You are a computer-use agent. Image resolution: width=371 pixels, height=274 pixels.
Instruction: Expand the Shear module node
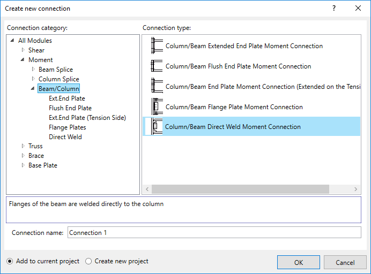pos(23,50)
